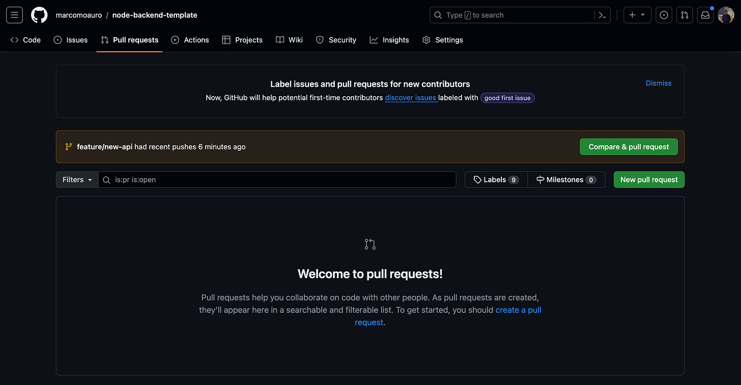Click the search magnifier in the filter field
This screenshot has width=741, height=385.
pyautogui.click(x=106, y=180)
